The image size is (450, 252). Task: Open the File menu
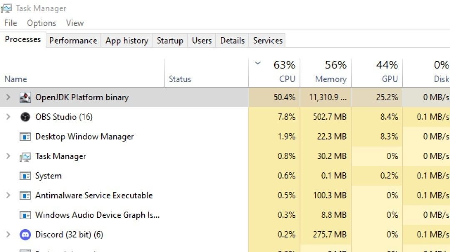pyautogui.click(x=10, y=23)
